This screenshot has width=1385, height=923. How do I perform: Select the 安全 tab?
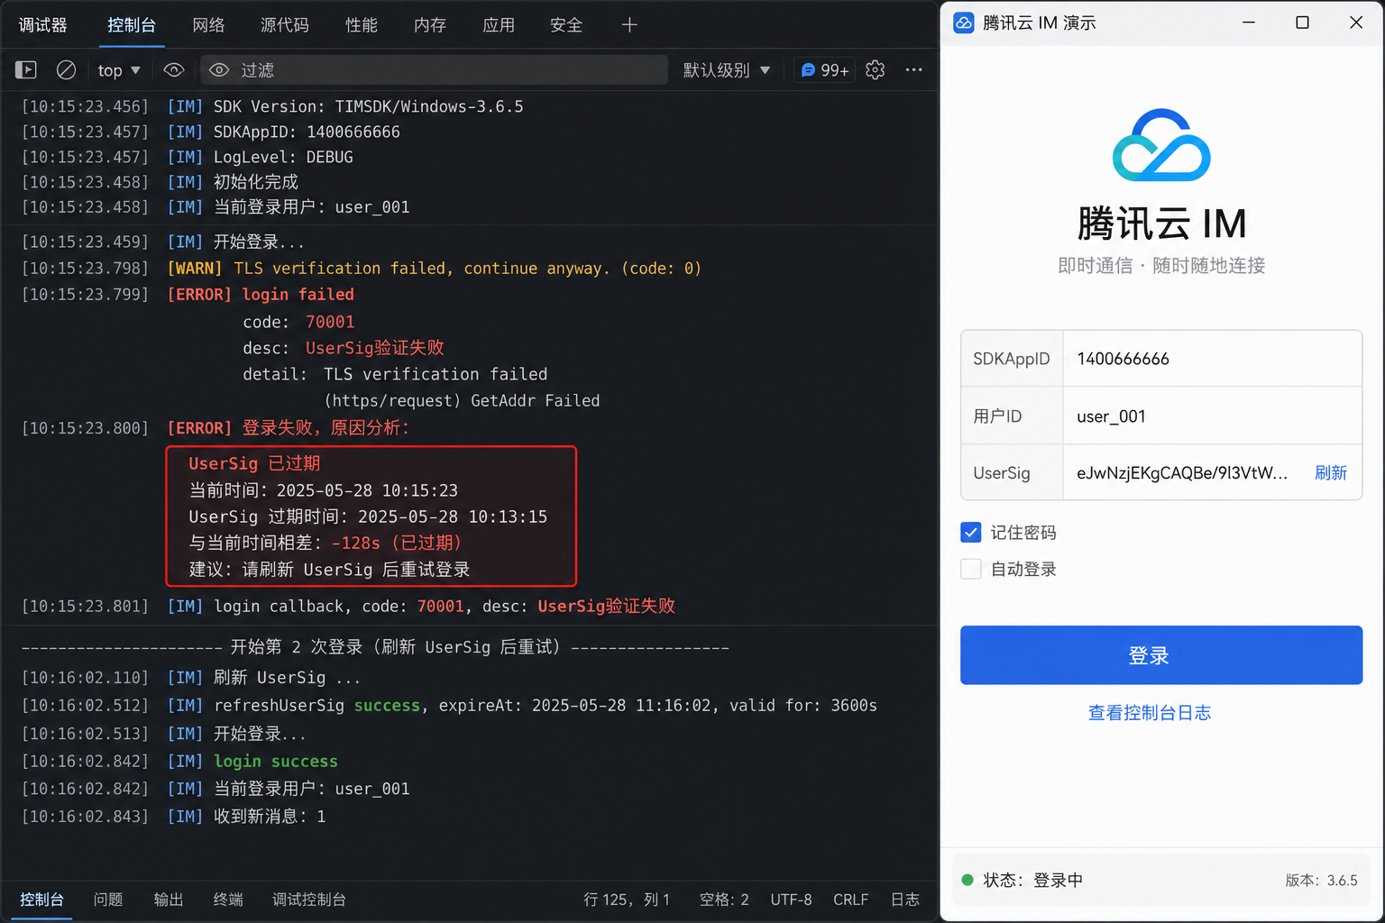[566, 24]
